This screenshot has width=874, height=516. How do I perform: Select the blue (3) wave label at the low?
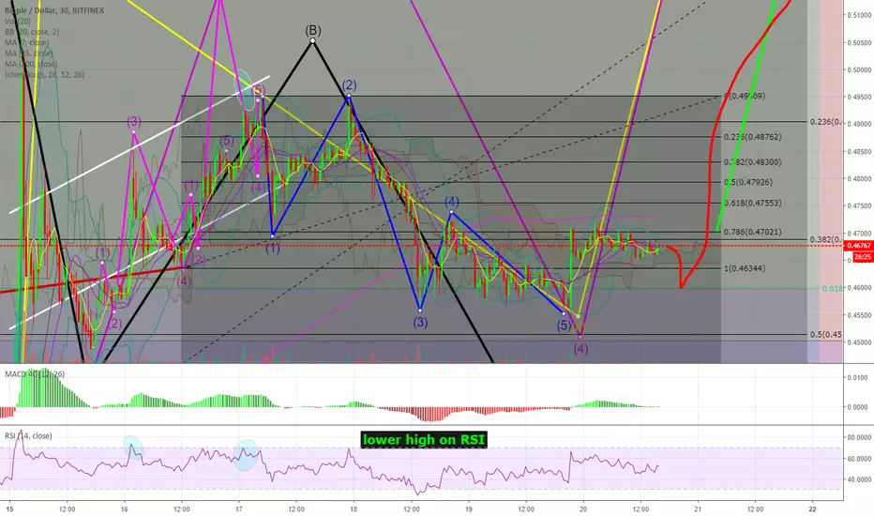pyautogui.click(x=420, y=322)
